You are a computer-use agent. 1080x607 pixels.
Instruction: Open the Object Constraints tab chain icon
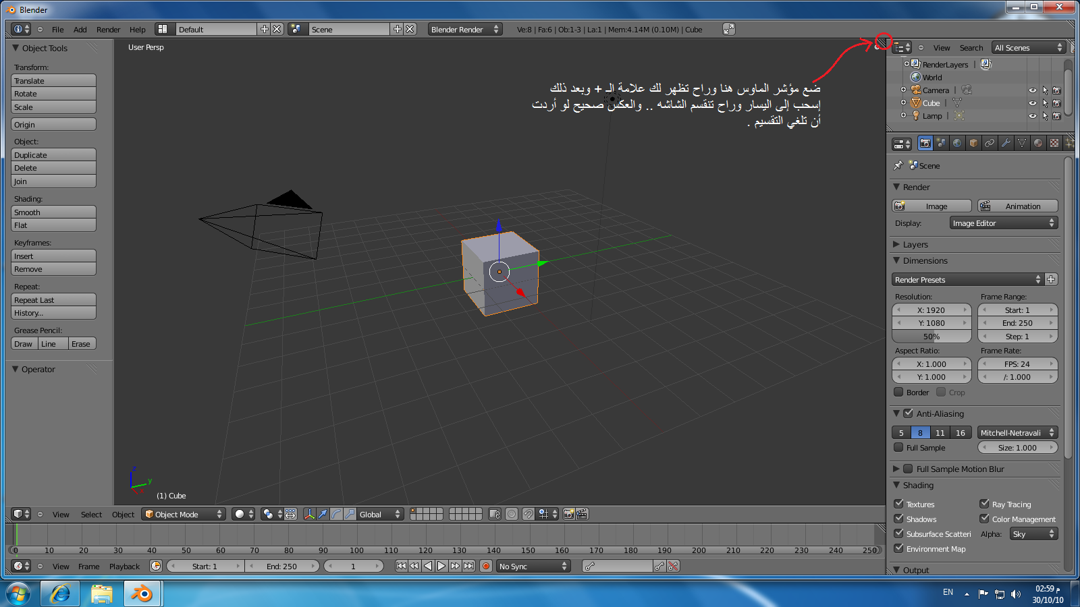point(990,143)
